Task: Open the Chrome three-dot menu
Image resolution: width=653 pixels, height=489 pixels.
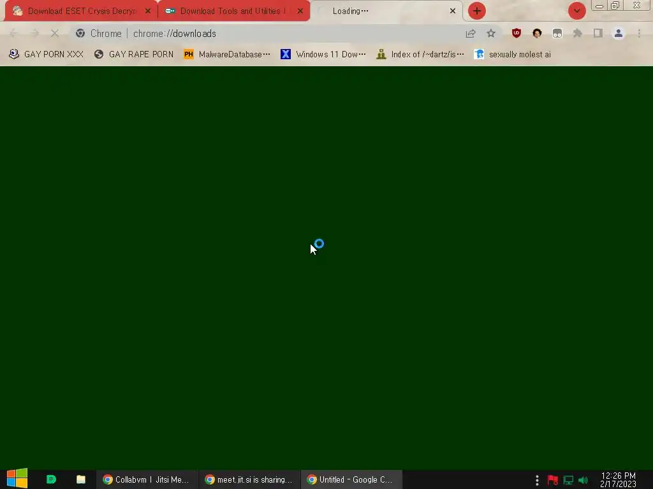Action: tap(639, 33)
